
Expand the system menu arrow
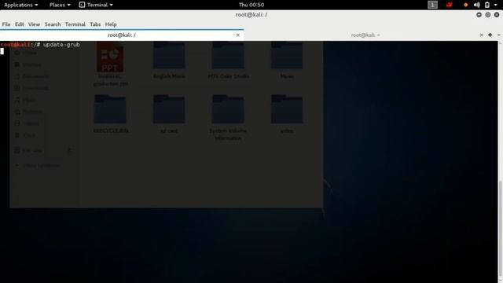pos(496,5)
